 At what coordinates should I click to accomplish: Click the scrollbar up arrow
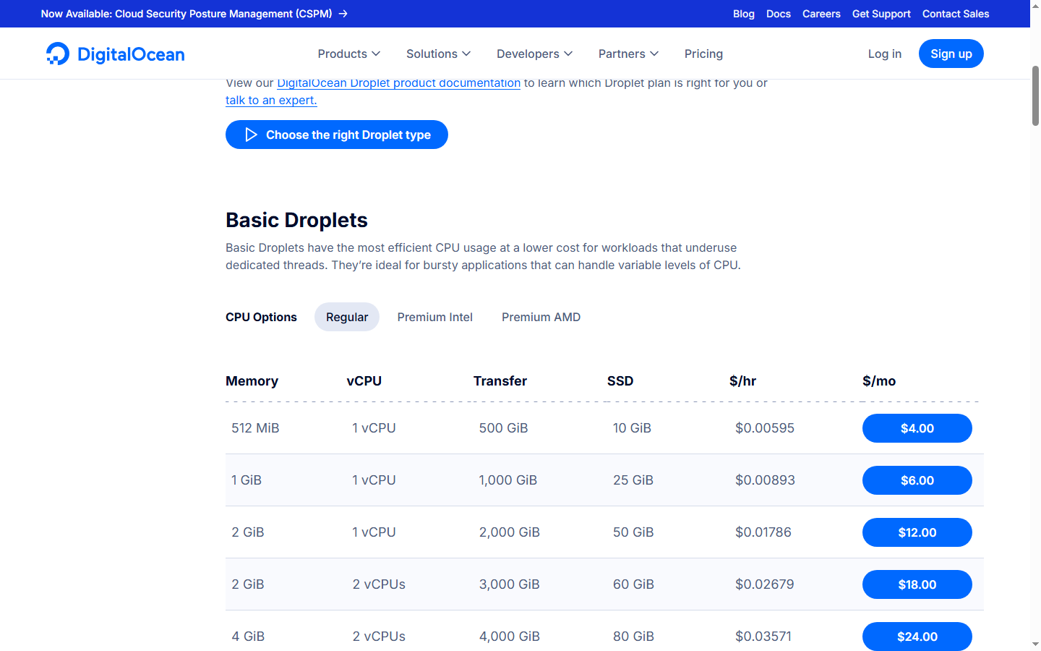tap(1035, 6)
